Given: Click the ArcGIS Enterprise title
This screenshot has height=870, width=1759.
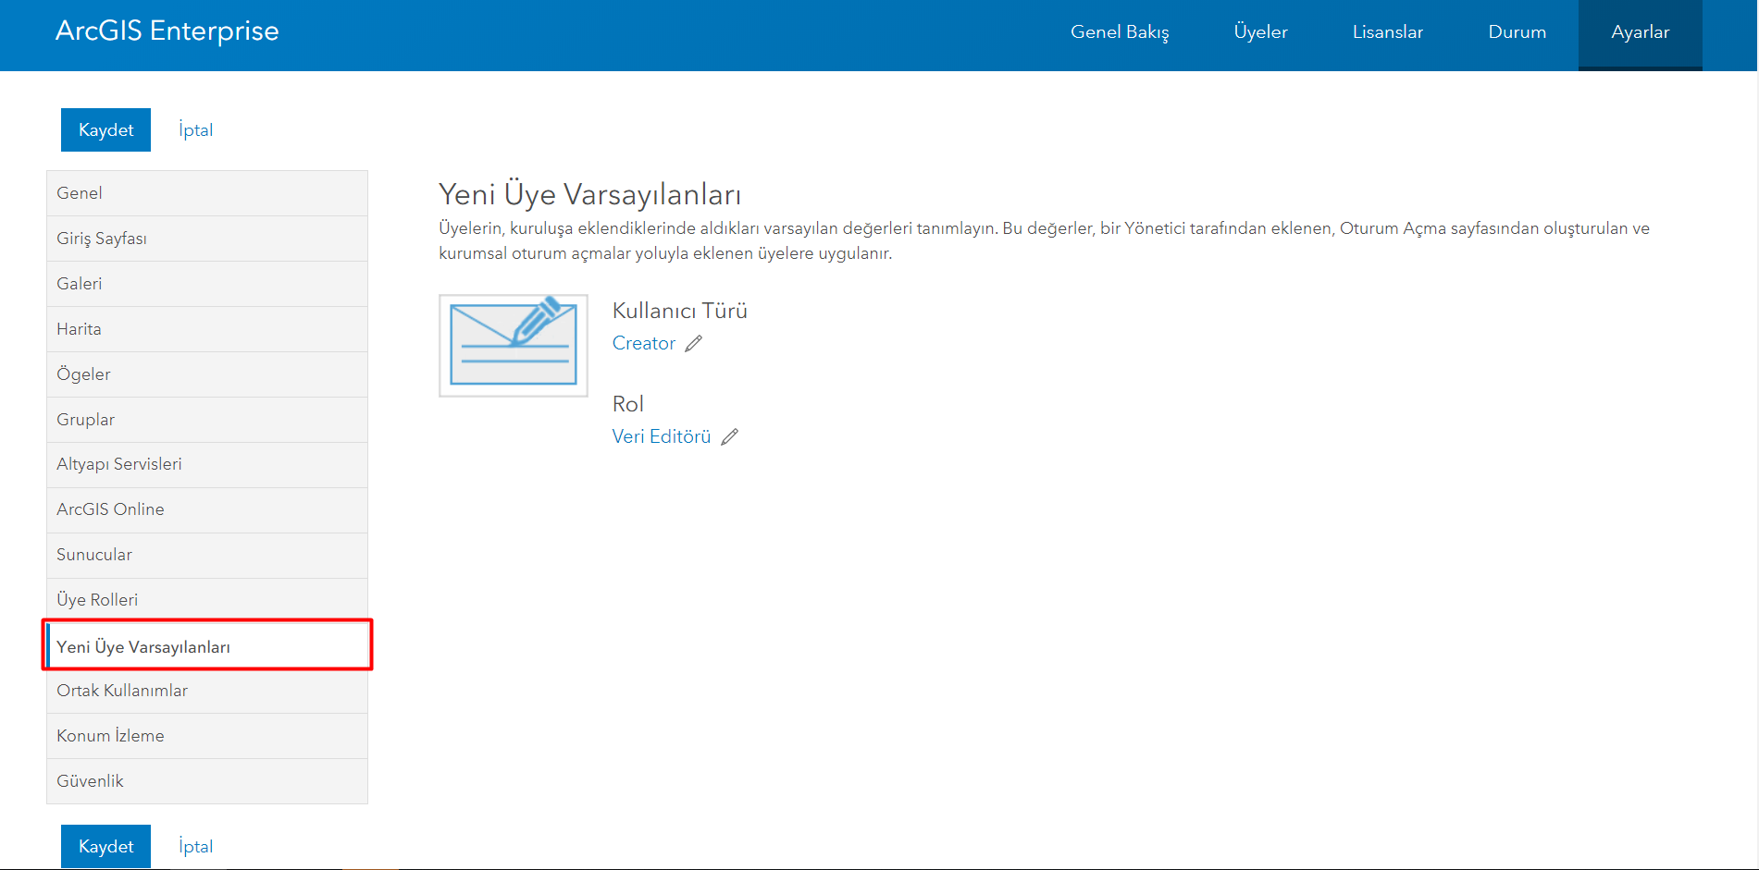Looking at the screenshot, I should pyautogui.click(x=167, y=31).
